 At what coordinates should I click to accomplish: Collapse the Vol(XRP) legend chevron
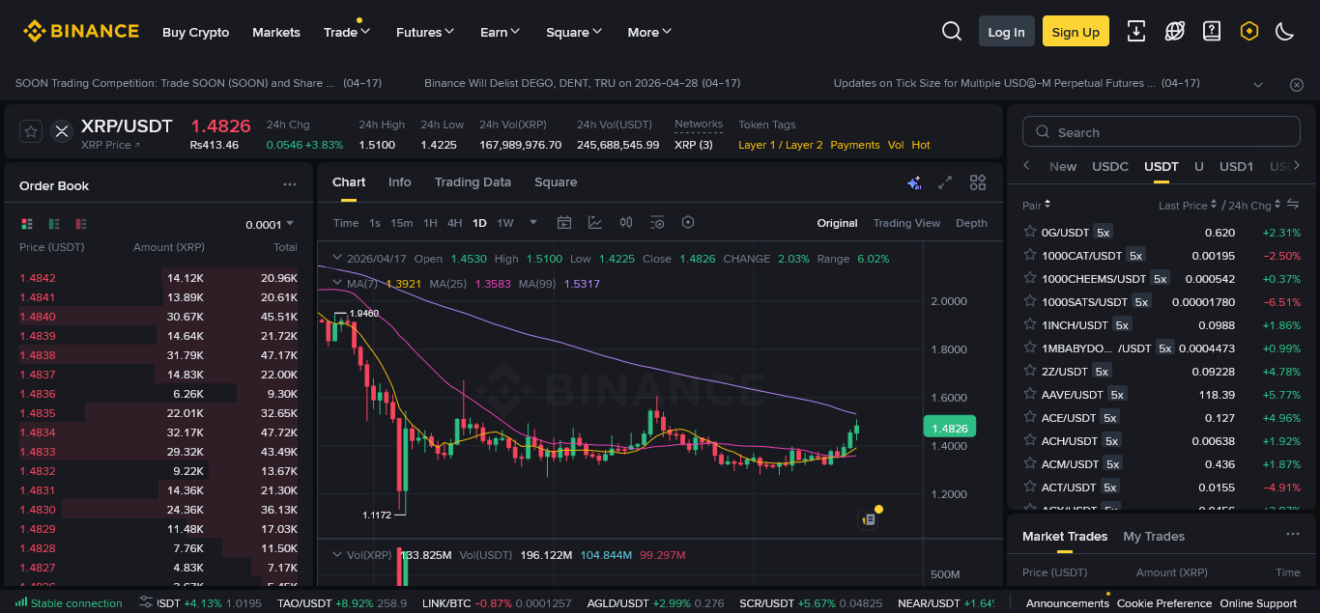(x=337, y=554)
